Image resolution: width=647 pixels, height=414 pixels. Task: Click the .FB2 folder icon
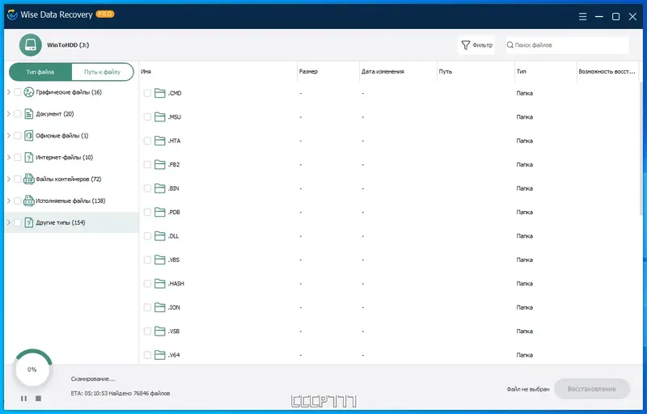coord(159,164)
